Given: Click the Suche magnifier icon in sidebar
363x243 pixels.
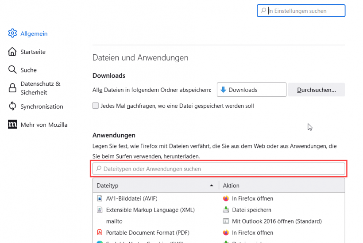Looking at the screenshot, I should coord(12,69).
